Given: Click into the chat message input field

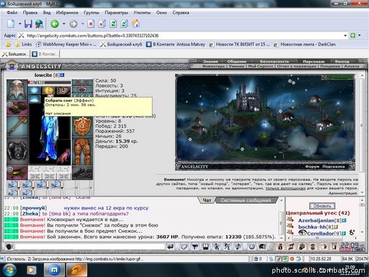Looking at the screenshot, I should pyautogui.click(x=90, y=247).
